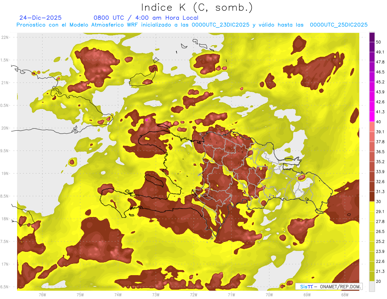Select the bright yellow swatch between 29.1 and 30
The image size is (387, 299).
point(372,206)
